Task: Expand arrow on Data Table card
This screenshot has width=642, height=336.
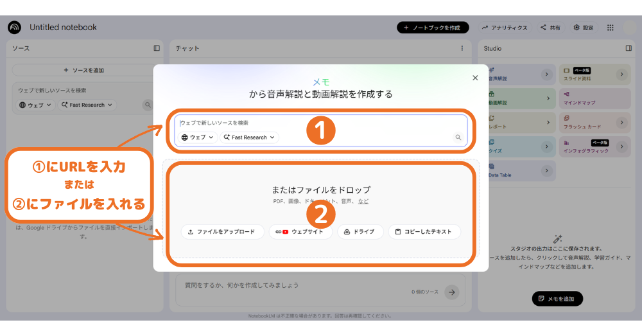Action: point(546,170)
